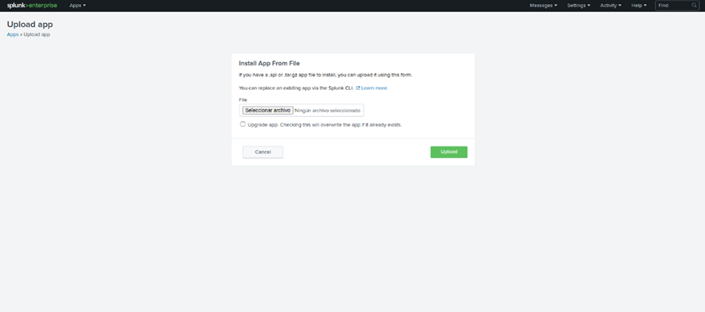Viewport: 705px width, 312px height.
Task: Click the search magnifier icon in Find box
Action: tap(694, 6)
